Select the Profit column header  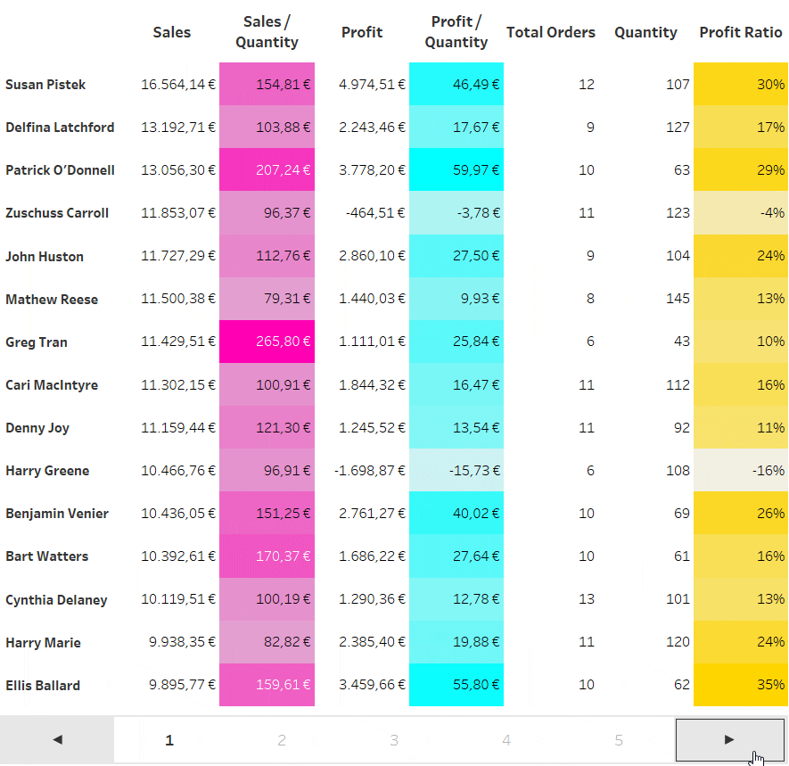[x=362, y=32]
